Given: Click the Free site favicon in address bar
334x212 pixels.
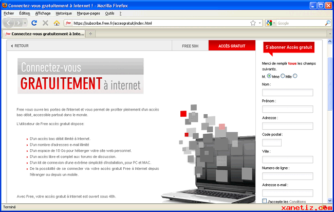Looking at the screenshot, I should click(x=68, y=23).
